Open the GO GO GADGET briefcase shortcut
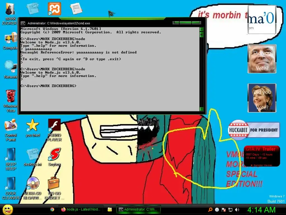The width and height of the screenshot is (286, 215). click(x=53, y=188)
